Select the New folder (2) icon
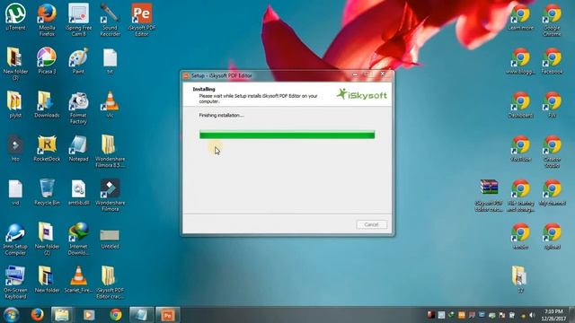 point(47,239)
